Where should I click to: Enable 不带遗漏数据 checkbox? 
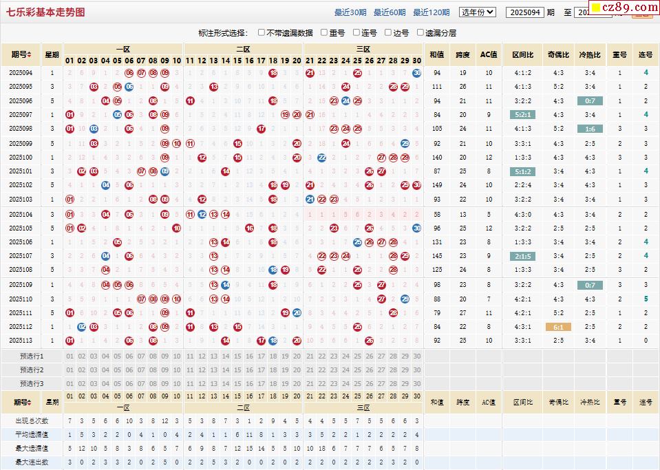pyautogui.click(x=262, y=32)
